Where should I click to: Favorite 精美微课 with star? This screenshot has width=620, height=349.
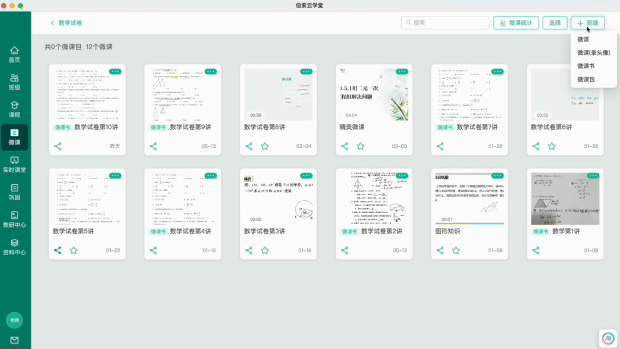(361, 146)
